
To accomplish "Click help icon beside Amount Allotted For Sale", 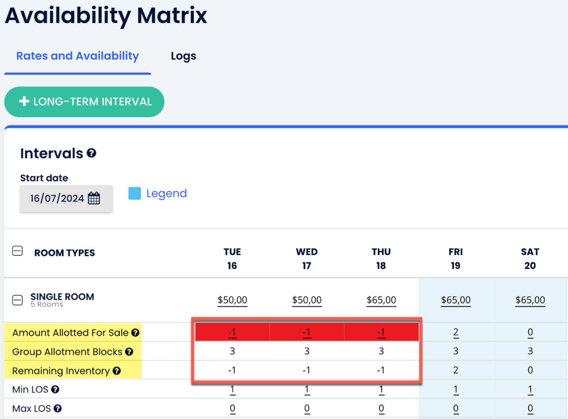I will (135, 332).
